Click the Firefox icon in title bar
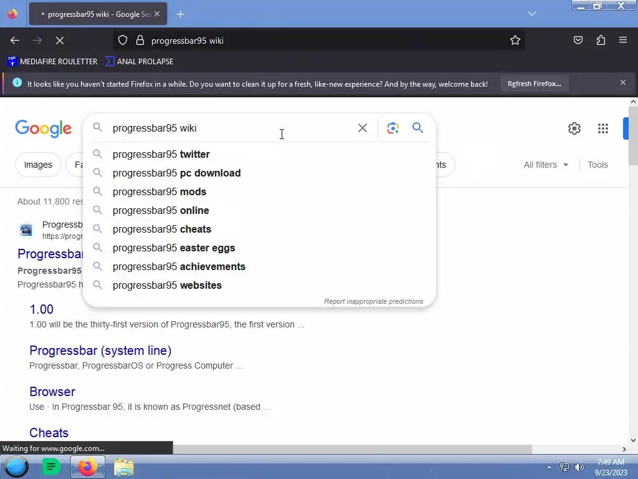638x479 pixels. click(12, 14)
